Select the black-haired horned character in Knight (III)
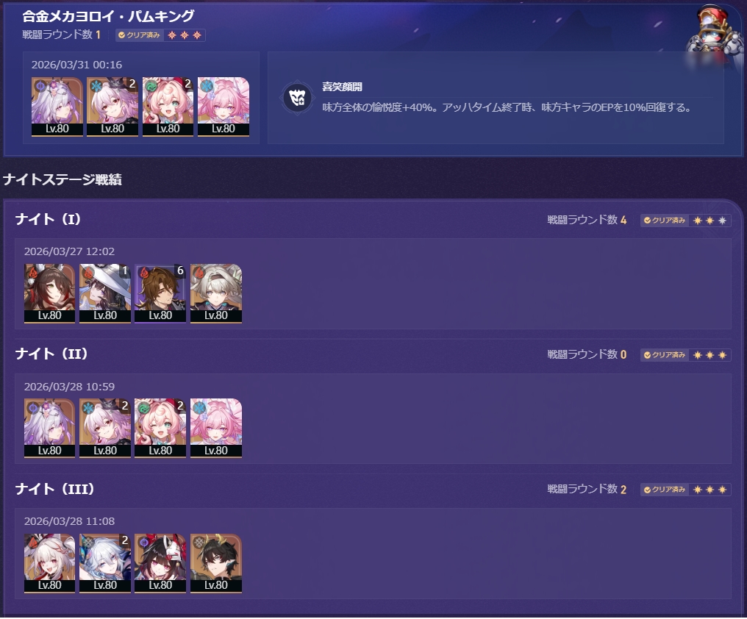The height and width of the screenshot is (619, 747). click(x=216, y=563)
